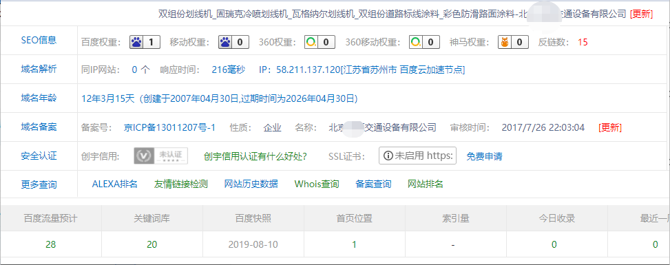Click the 更新 link next to page title

641,14
